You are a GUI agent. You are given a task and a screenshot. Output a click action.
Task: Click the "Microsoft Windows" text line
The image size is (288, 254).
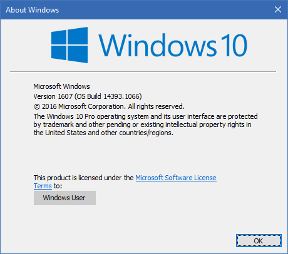62,86
